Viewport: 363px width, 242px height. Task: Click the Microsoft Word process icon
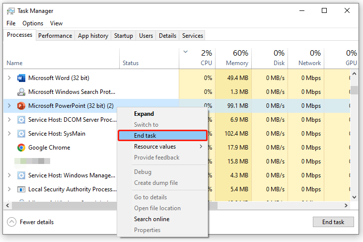[21, 78]
